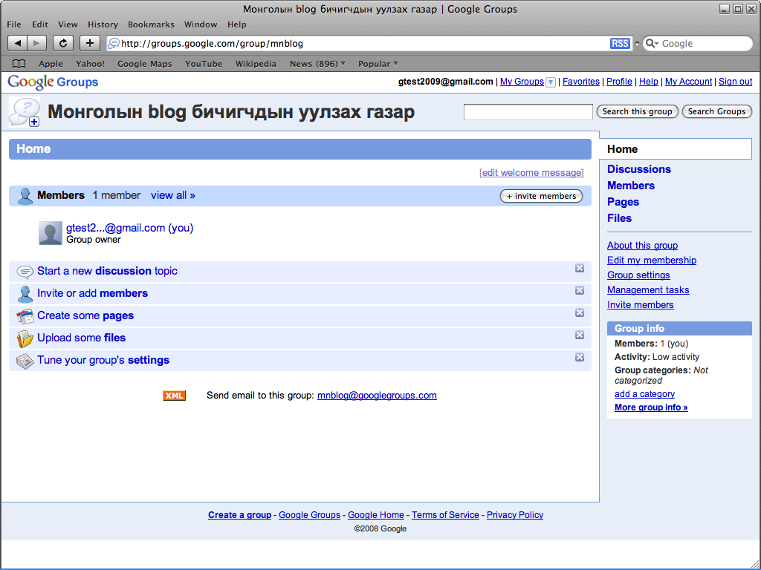The height and width of the screenshot is (570, 761).
Task: Reload the page with the refresh icon
Action: pos(63,43)
